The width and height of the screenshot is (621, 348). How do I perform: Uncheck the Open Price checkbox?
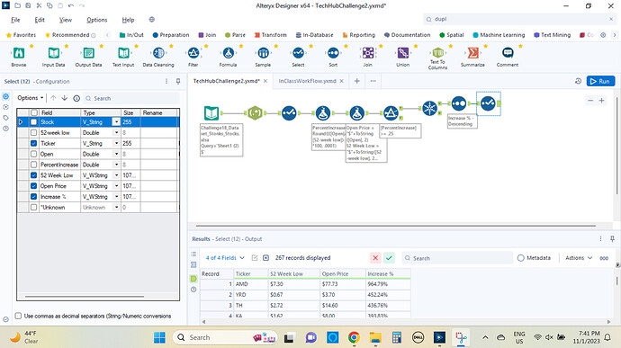point(33,186)
